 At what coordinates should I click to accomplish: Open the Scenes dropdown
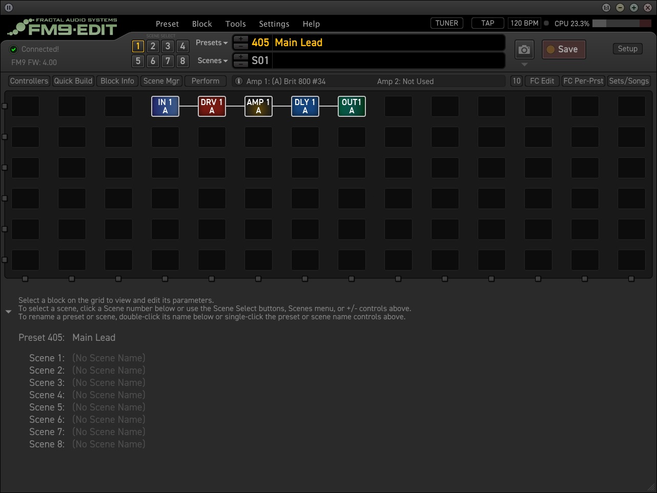coord(212,60)
